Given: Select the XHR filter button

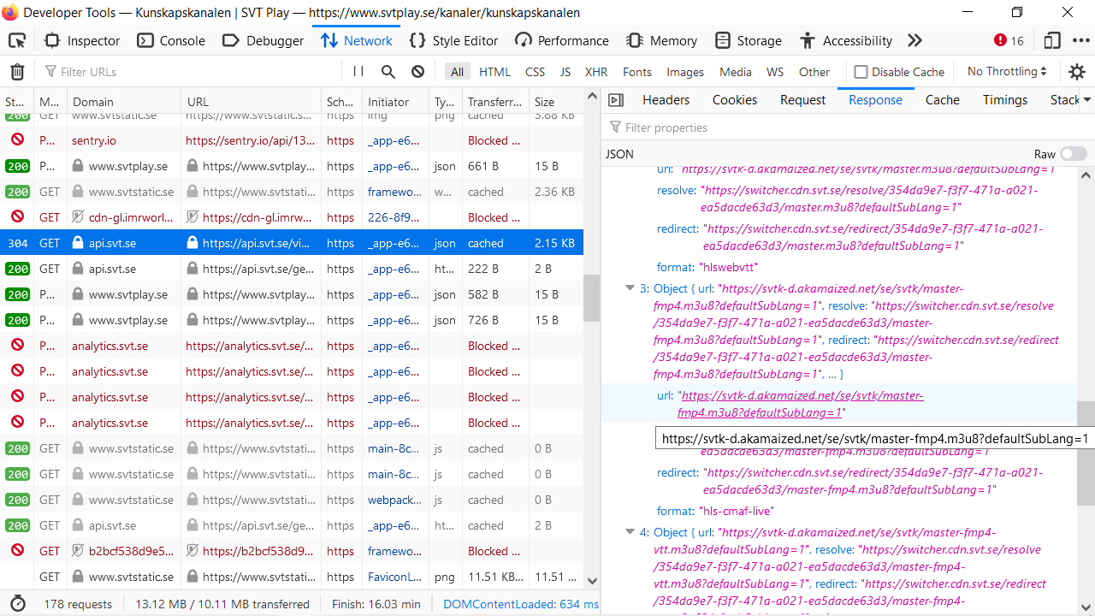Looking at the screenshot, I should point(596,72).
